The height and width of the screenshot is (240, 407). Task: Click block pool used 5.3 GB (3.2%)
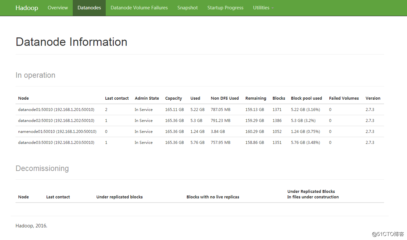click(303, 121)
